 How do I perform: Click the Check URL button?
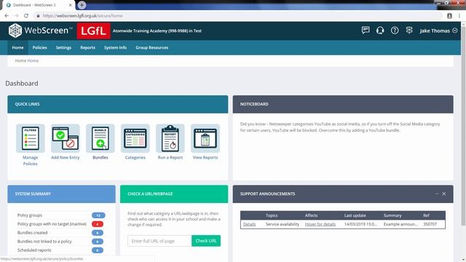(206, 241)
